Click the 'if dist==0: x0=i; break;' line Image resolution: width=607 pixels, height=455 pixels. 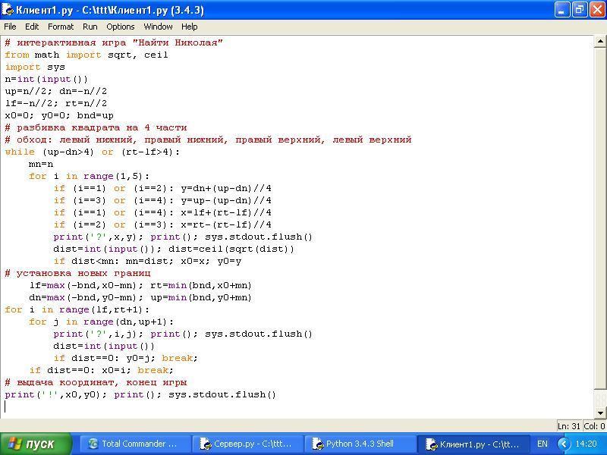point(102,370)
